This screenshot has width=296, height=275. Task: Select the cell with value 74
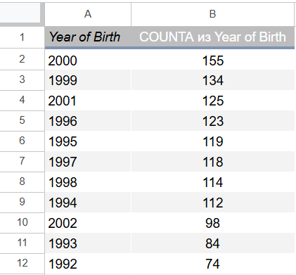pos(212,264)
